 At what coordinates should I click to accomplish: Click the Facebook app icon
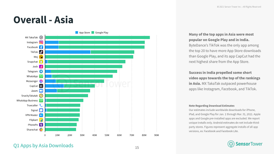pos(41,47)
